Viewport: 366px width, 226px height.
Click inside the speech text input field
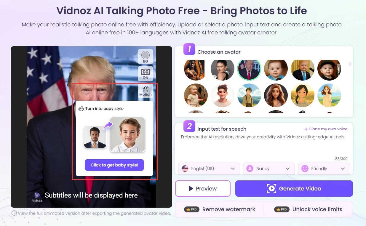point(264,146)
